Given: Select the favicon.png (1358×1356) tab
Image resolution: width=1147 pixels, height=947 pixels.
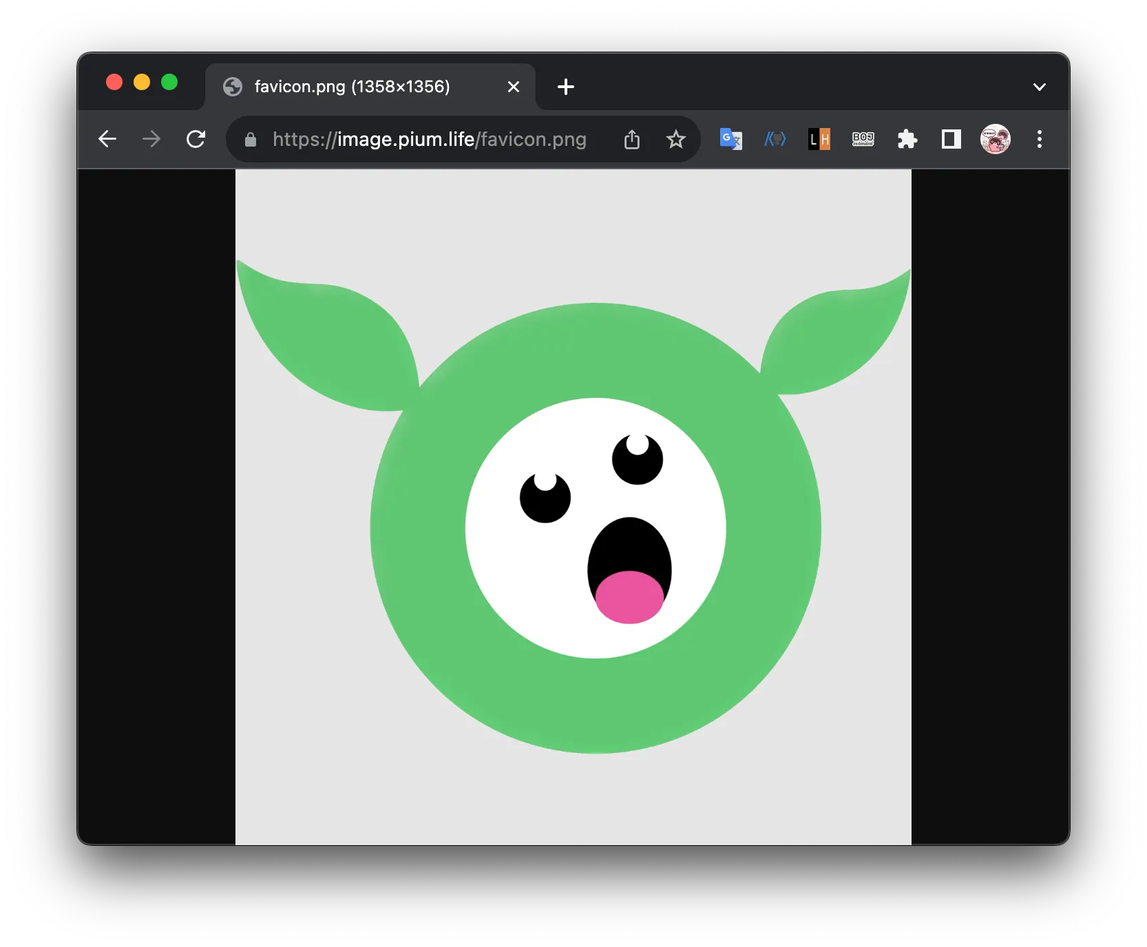Looking at the screenshot, I should point(352,87).
